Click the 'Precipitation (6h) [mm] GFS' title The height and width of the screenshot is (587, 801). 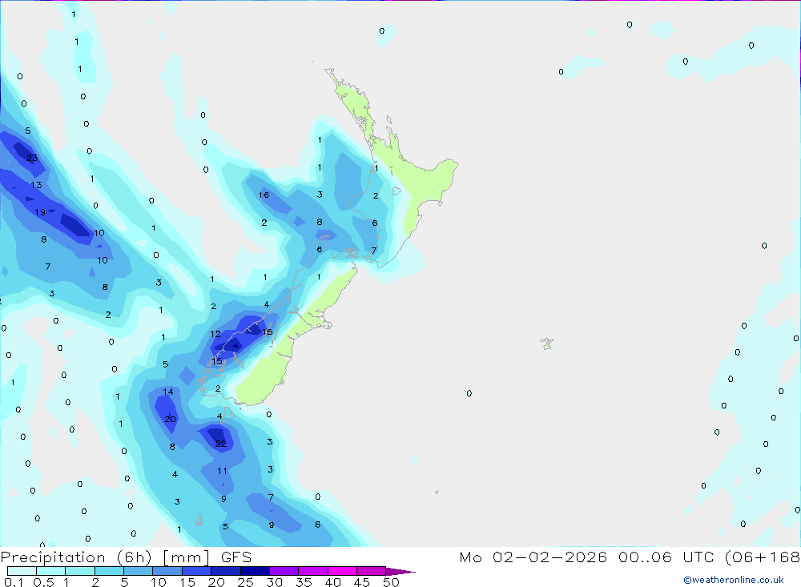(127, 557)
